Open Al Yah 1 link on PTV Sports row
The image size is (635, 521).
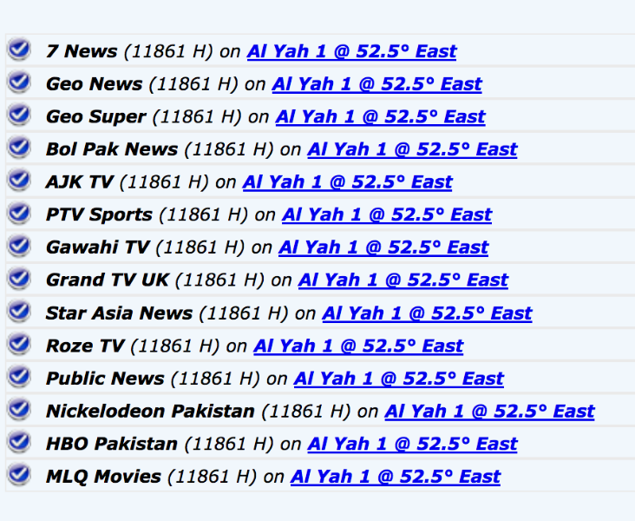(x=387, y=215)
